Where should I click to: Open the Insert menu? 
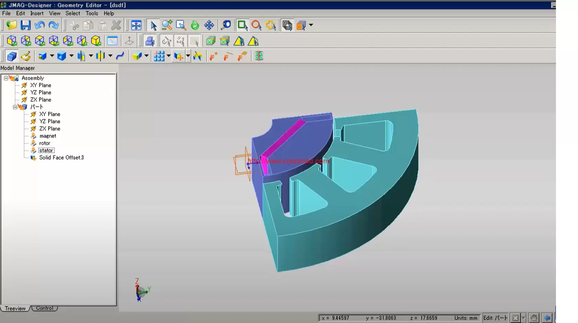point(37,13)
